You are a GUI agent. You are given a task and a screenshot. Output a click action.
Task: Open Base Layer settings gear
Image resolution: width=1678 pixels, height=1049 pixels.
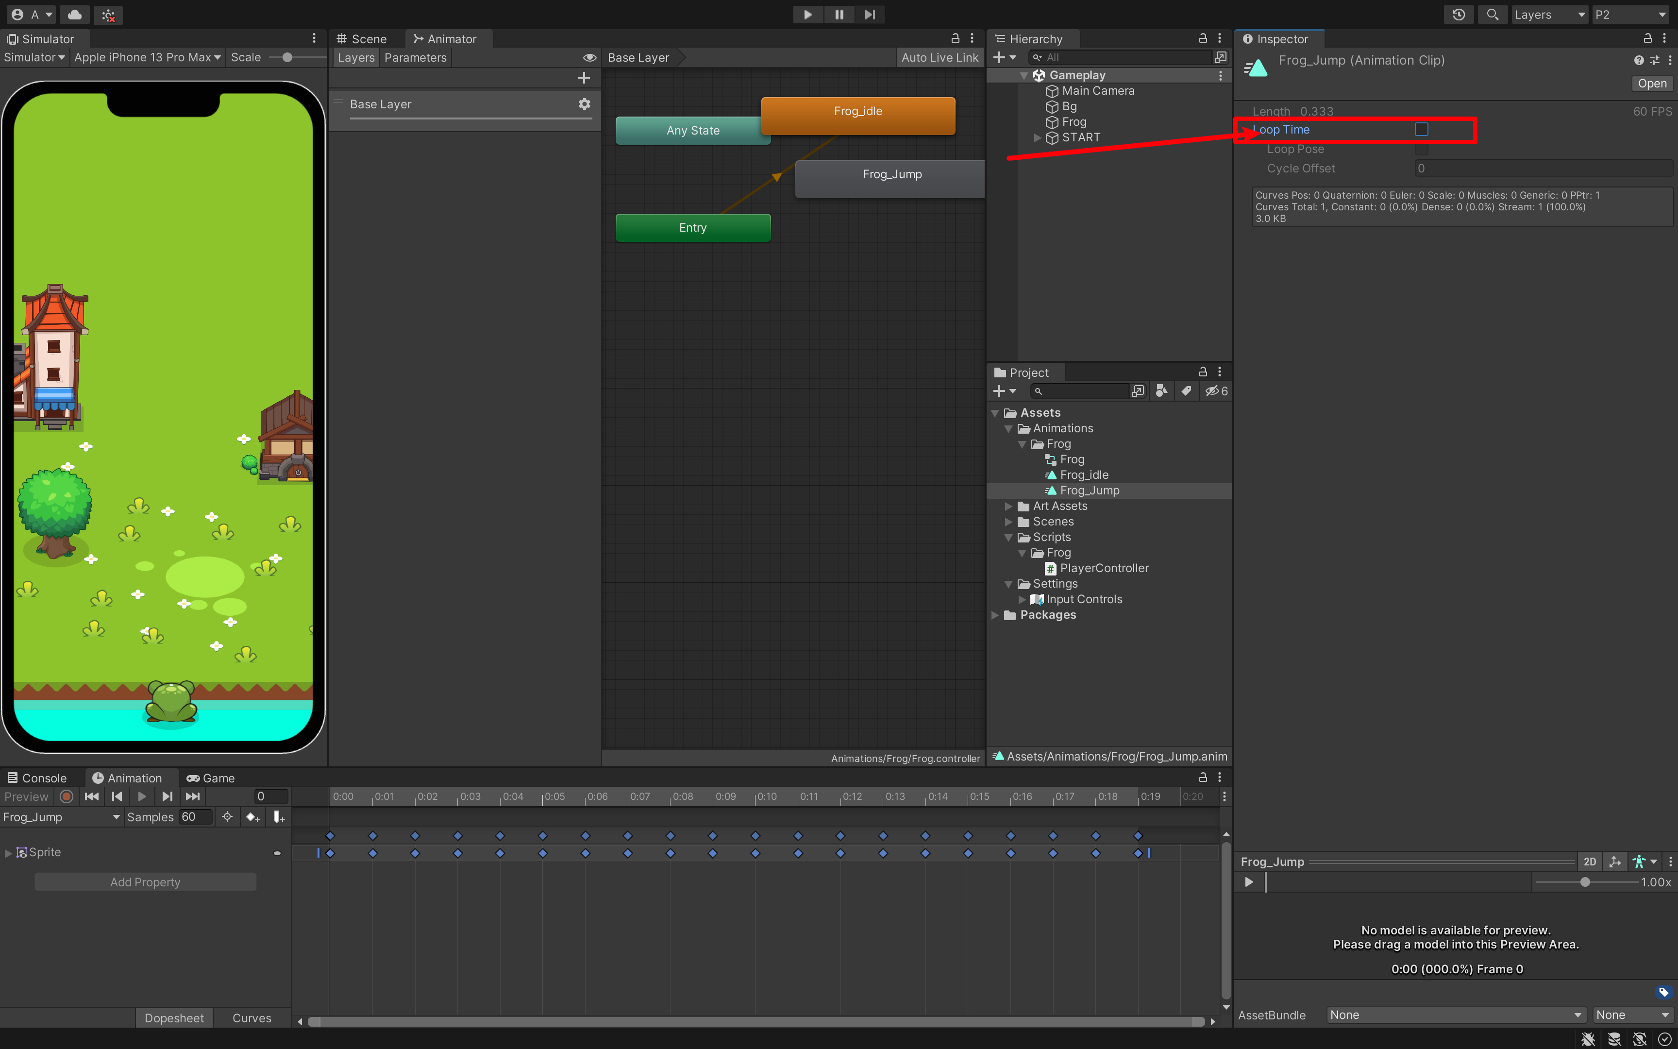pyautogui.click(x=585, y=103)
